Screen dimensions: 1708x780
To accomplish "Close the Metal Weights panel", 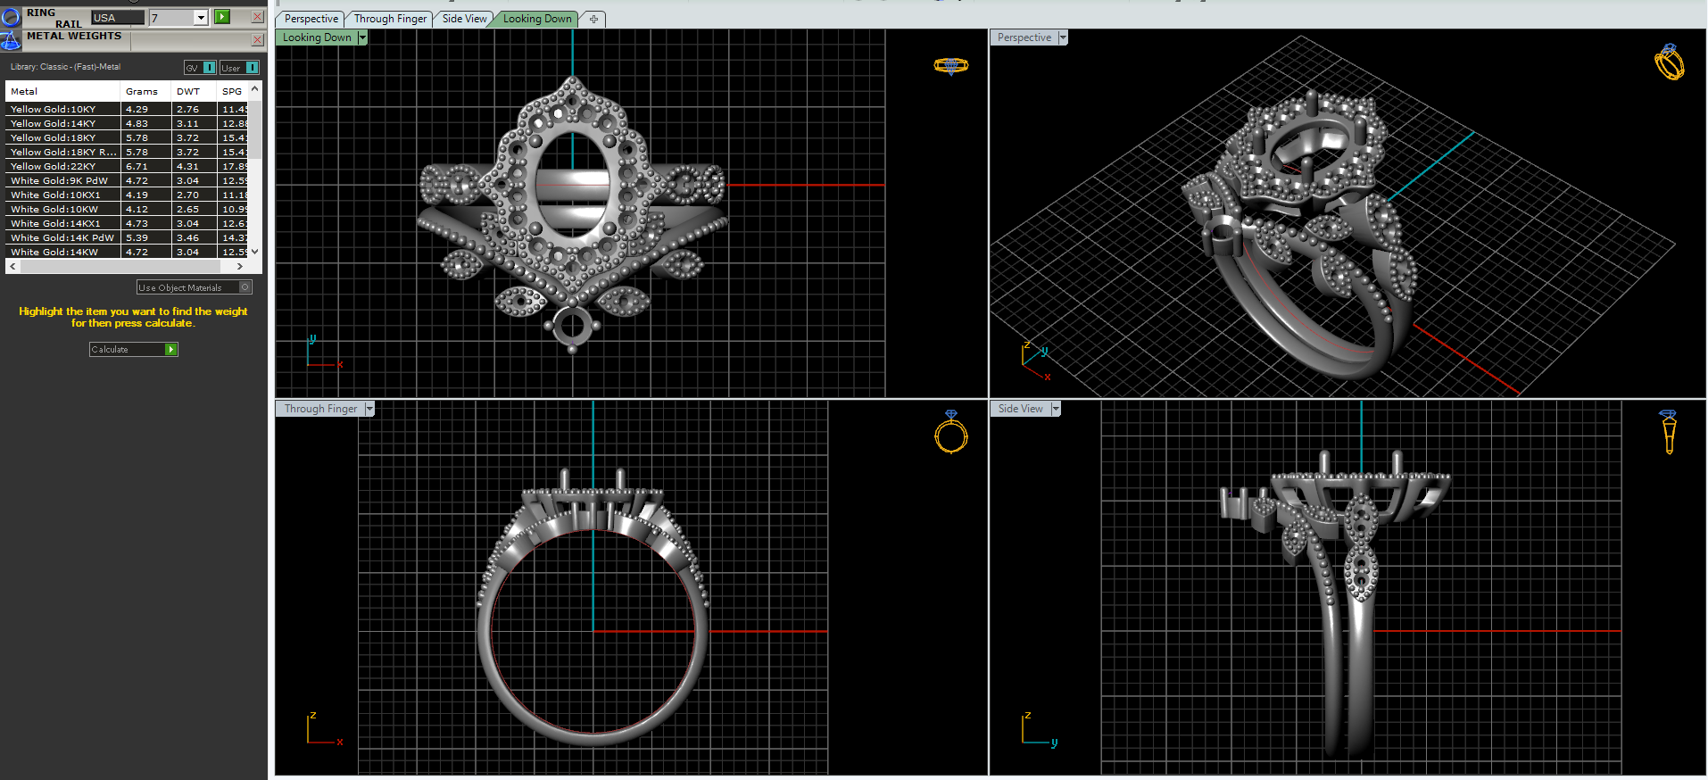I will pyautogui.click(x=257, y=40).
